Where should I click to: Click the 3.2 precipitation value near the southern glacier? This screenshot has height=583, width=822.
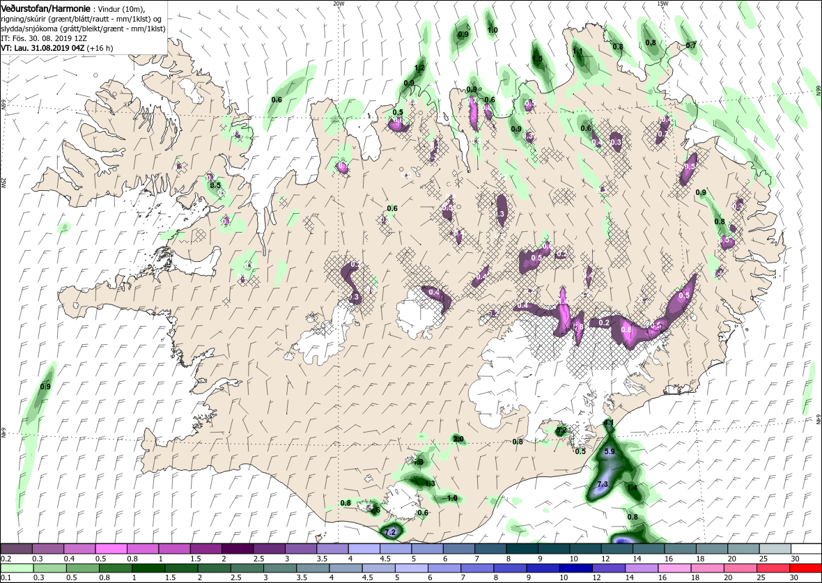(x=561, y=431)
